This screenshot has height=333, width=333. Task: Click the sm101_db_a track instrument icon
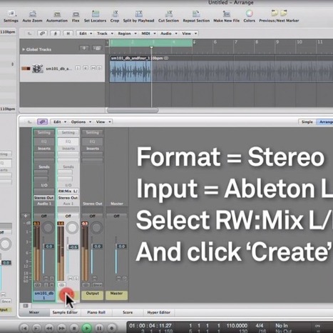(38, 69)
